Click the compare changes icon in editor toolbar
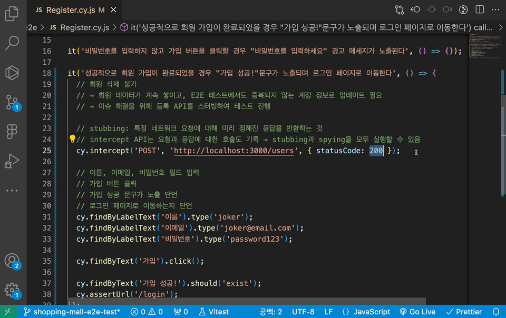Viewport: 506px width, 318px height. [399, 9]
